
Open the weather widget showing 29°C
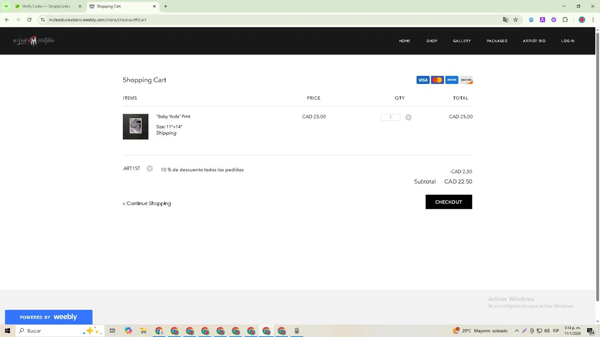point(480,331)
